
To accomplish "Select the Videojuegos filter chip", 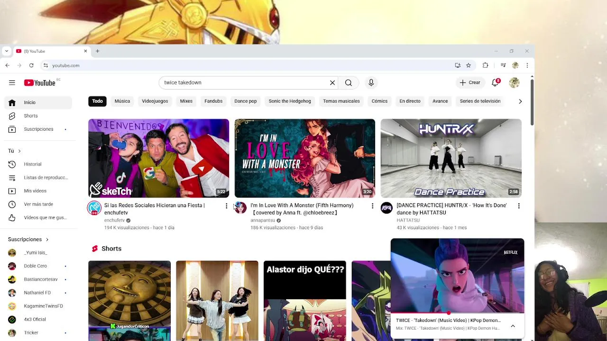I will [155, 101].
